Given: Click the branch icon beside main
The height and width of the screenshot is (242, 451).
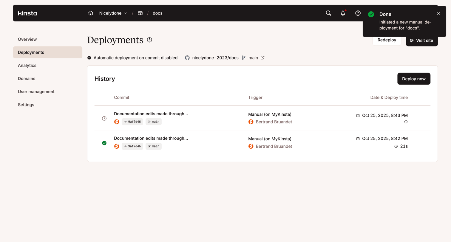Looking at the screenshot, I should tap(244, 58).
